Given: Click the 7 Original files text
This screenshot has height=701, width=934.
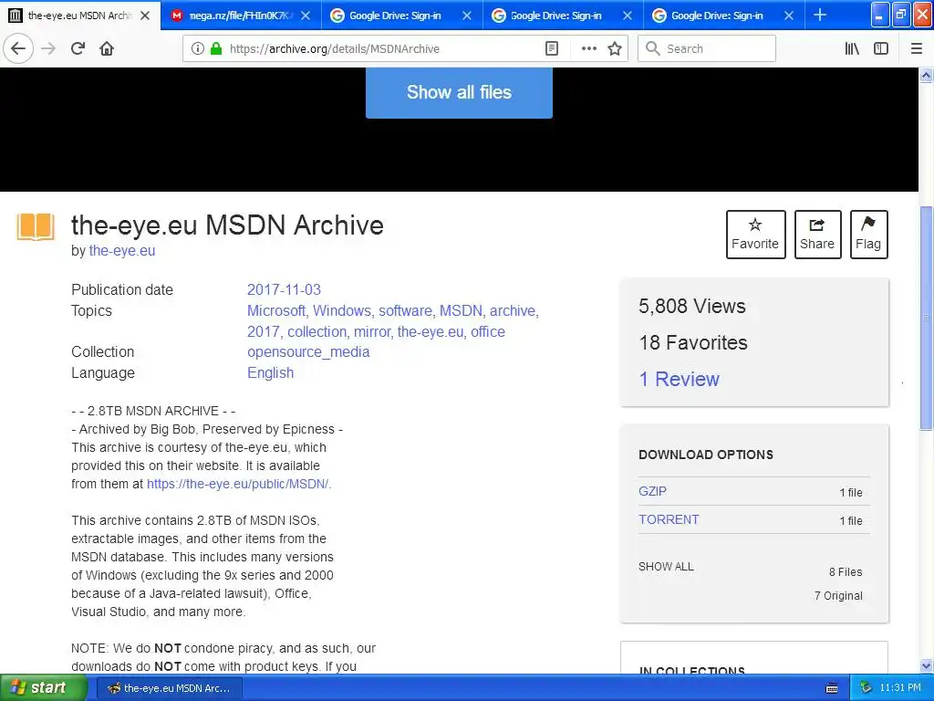Looking at the screenshot, I should (x=838, y=595).
